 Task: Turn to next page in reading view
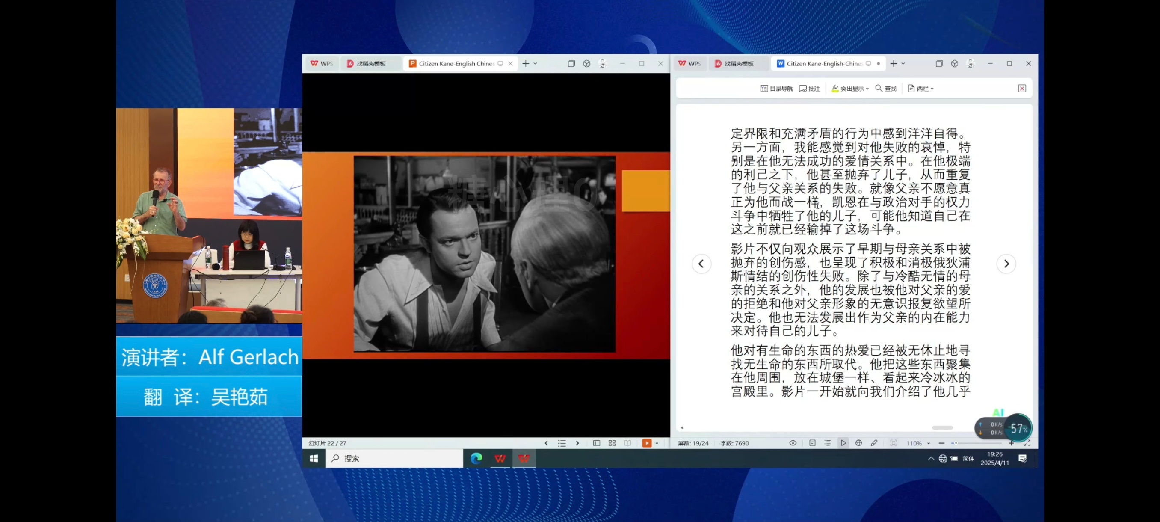tap(1006, 264)
